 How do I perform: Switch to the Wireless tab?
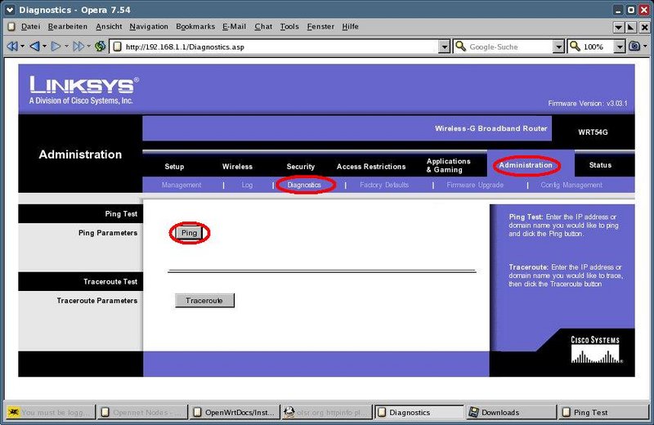(237, 167)
